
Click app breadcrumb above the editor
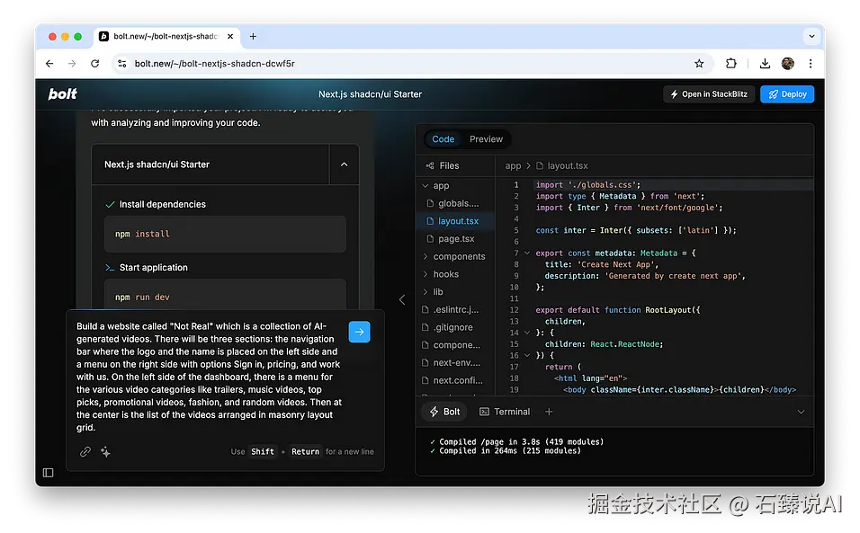click(x=513, y=165)
